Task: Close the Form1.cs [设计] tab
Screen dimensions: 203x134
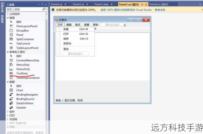Action: coord(146,5)
